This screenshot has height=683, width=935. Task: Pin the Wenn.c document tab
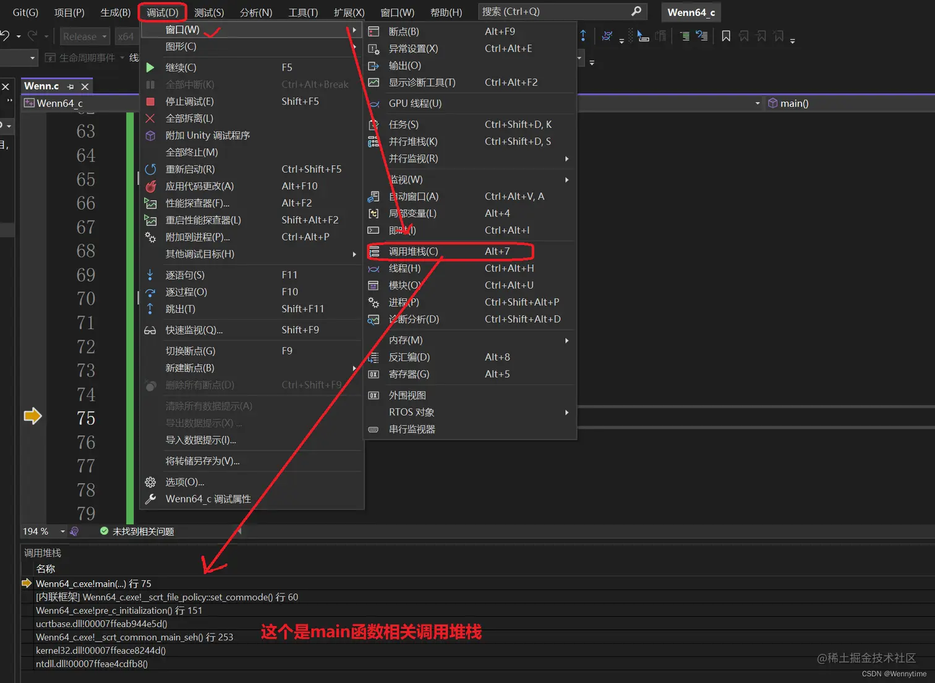tap(70, 87)
